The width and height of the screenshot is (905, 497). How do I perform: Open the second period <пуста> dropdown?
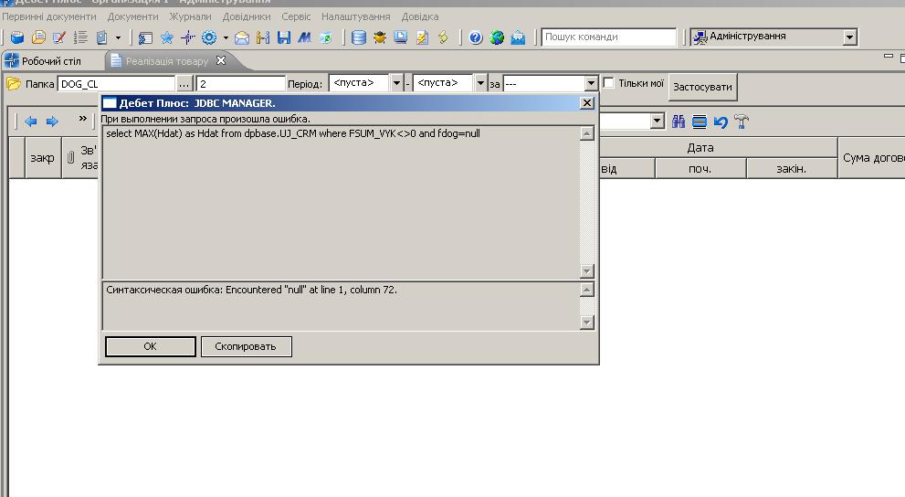(480, 83)
